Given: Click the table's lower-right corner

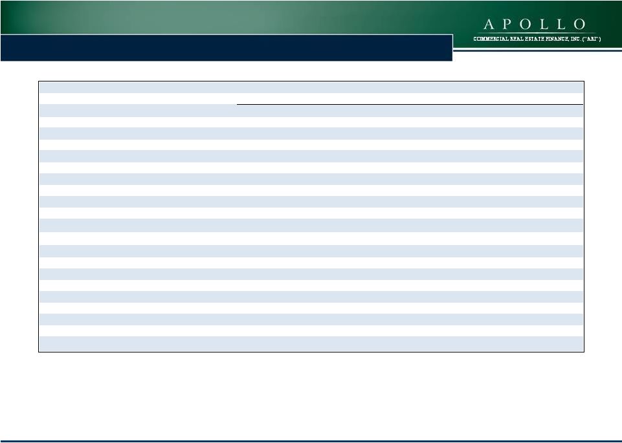Looking at the screenshot, I should pos(584,351).
